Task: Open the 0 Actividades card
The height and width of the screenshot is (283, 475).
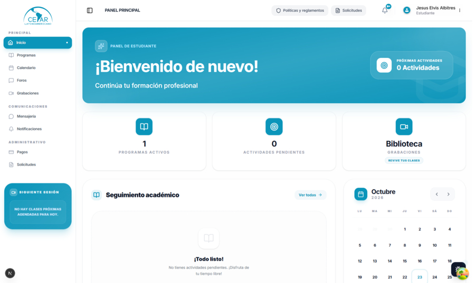Action: (x=412, y=65)
